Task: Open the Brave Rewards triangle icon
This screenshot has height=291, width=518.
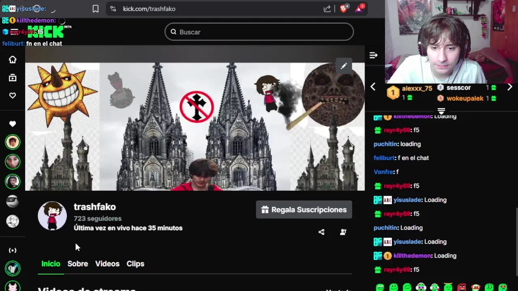Action: pos(359,8)
